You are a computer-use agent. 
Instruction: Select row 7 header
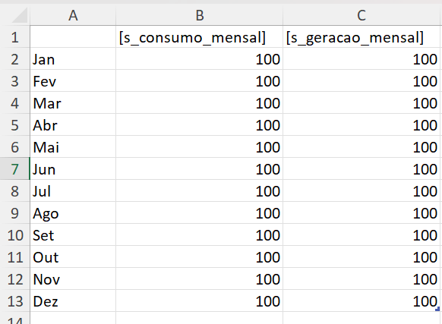[14, 169]
